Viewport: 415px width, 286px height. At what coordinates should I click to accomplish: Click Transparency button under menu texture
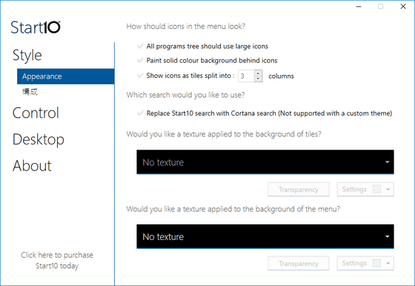299,263
